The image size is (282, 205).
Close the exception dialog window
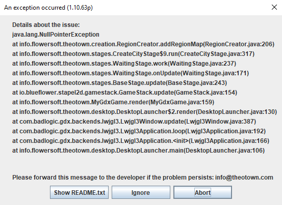274,7
